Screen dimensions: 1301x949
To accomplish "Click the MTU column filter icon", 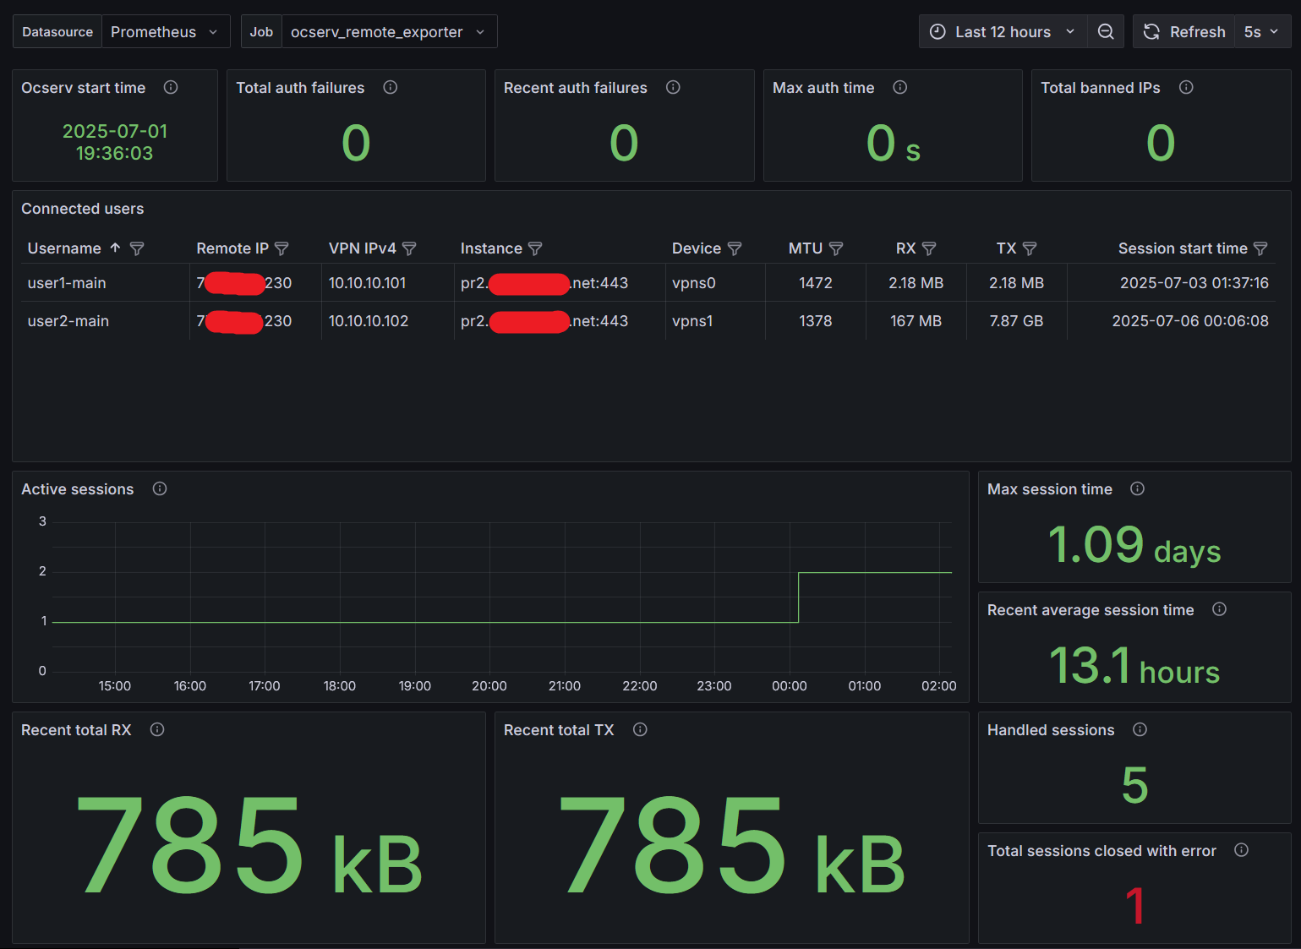I will (x=836, y=248).
